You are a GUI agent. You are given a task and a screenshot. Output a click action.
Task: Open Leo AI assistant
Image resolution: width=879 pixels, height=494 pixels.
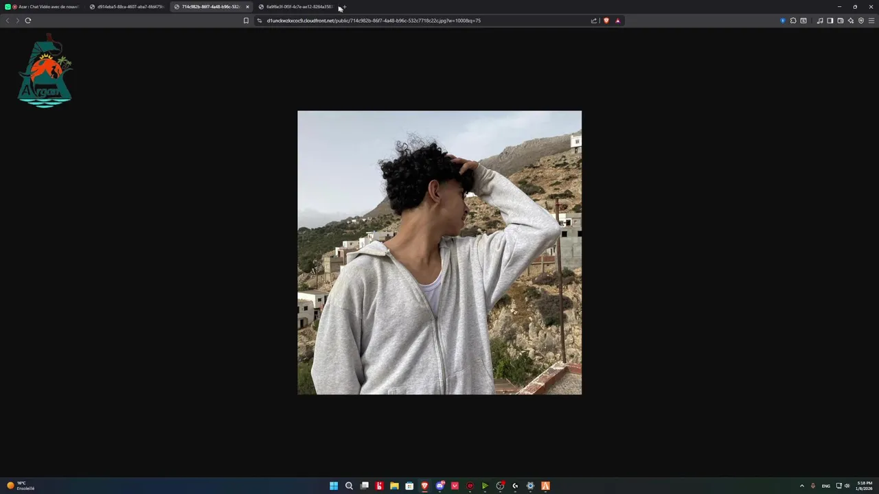click(x=851, y=21)
